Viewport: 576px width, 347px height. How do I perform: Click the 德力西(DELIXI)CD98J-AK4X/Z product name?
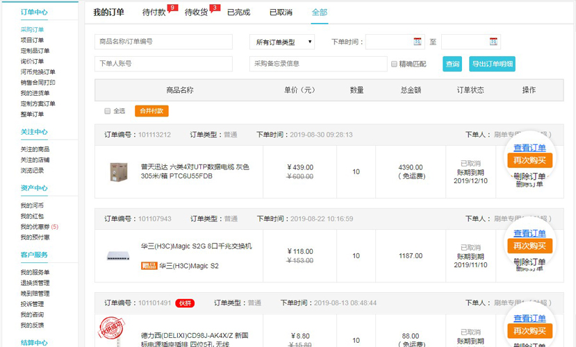point(195,339)
